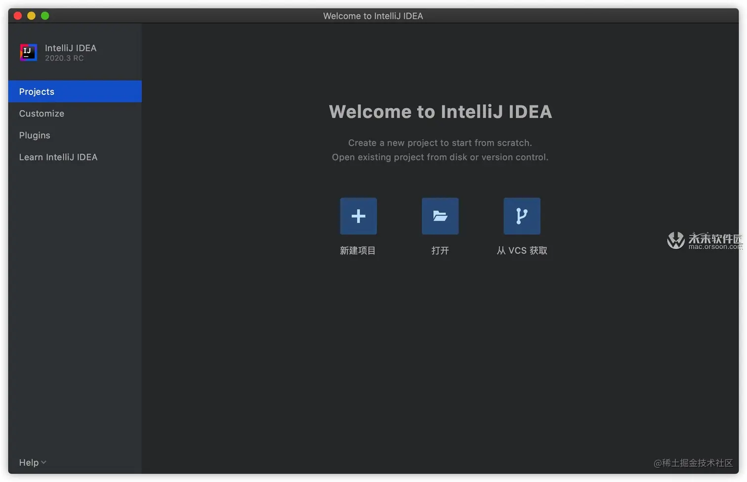Click the 打开 label

pyautogui.click(x=440, y=250)
